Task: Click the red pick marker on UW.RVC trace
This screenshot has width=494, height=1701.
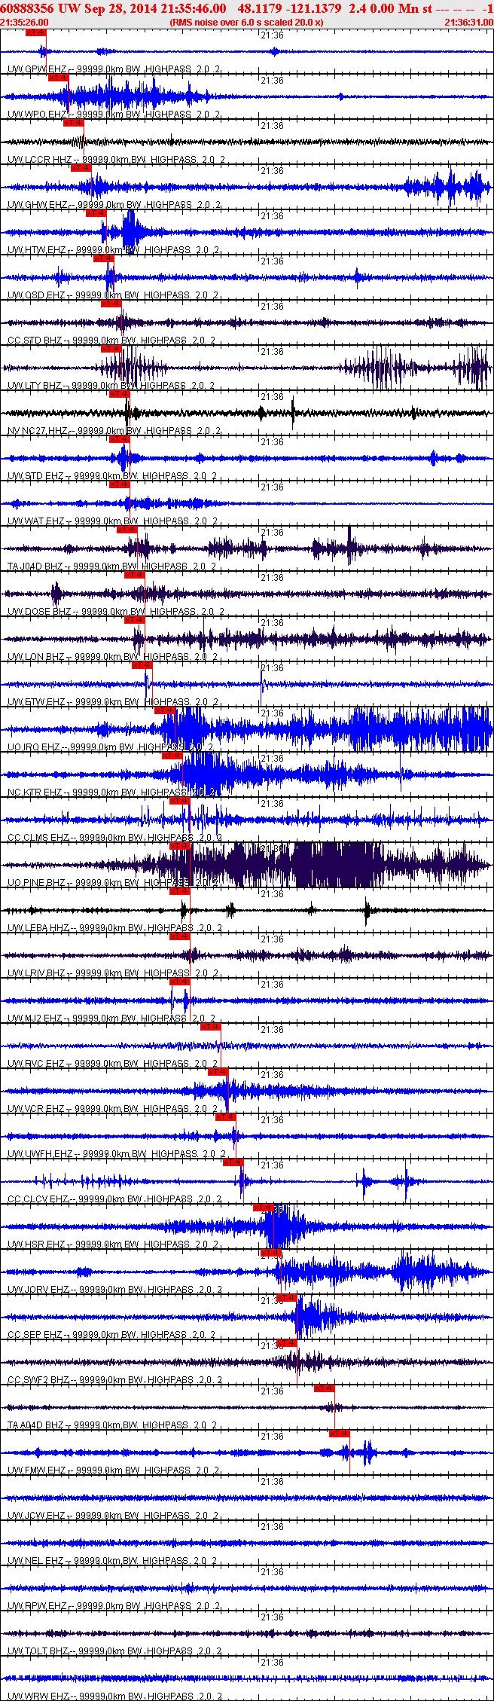Action: [x=210, y=1027]
